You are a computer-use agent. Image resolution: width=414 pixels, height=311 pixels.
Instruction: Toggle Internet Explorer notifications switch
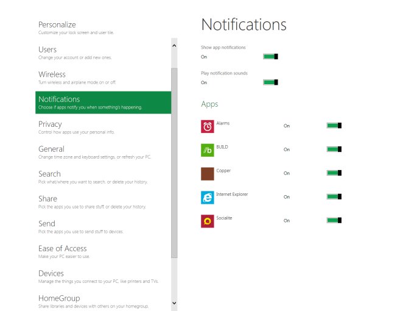coord(334,196)
